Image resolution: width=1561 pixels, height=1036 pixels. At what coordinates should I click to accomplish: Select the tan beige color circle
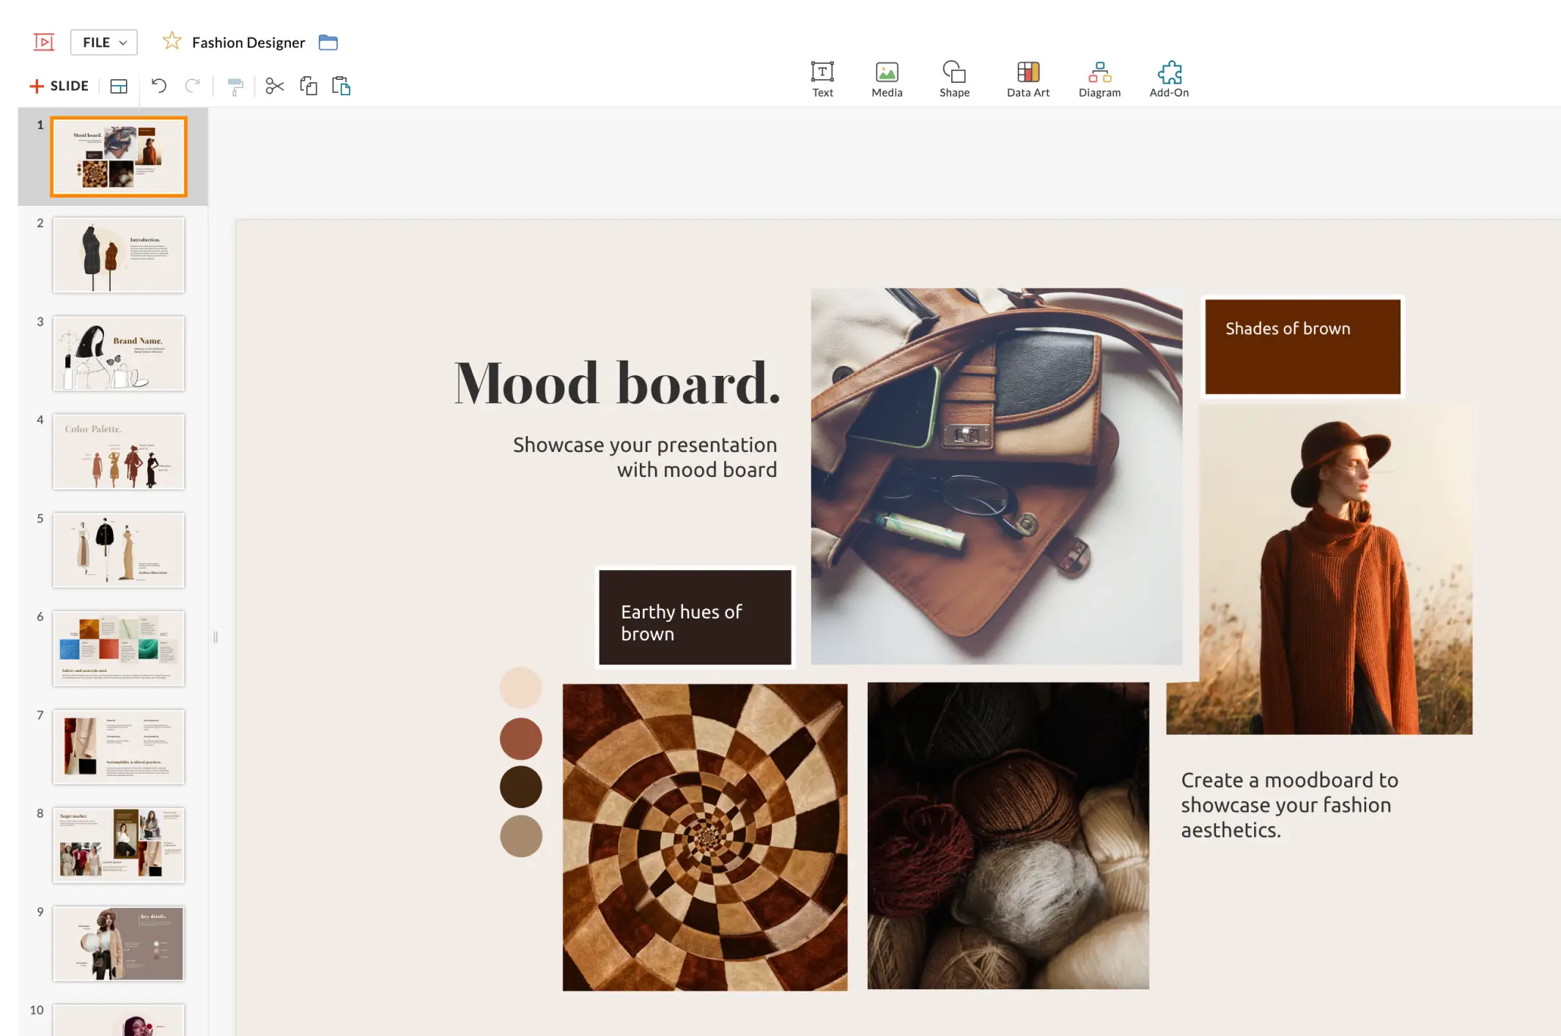tap(520, 836)
